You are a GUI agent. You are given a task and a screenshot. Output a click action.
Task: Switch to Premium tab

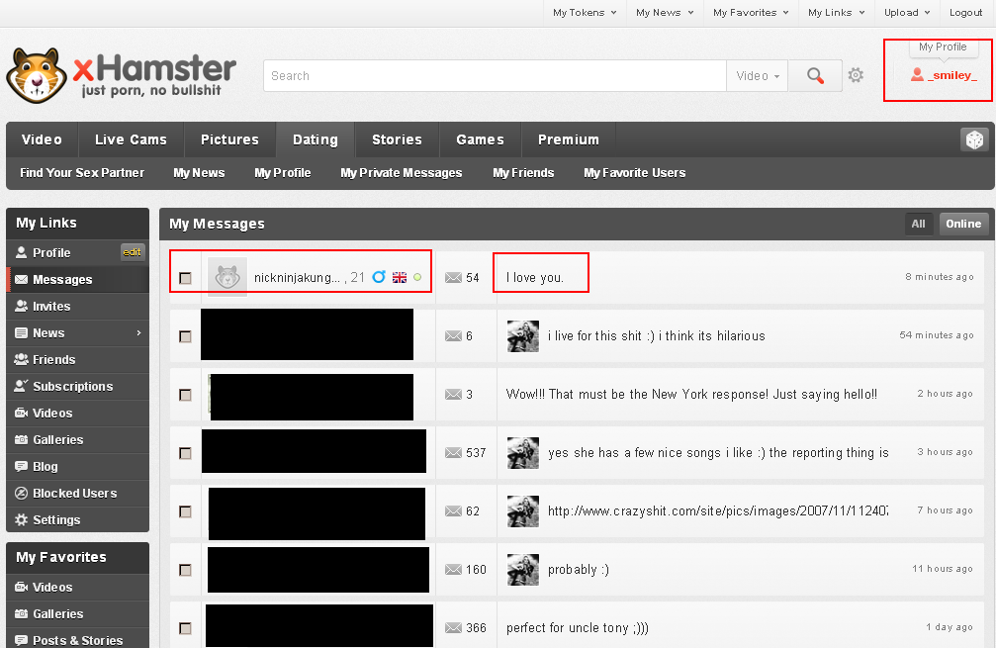[569, 139]
